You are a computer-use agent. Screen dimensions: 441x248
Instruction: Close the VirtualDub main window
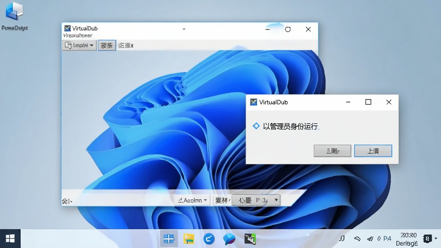click(x=308, y=29)
